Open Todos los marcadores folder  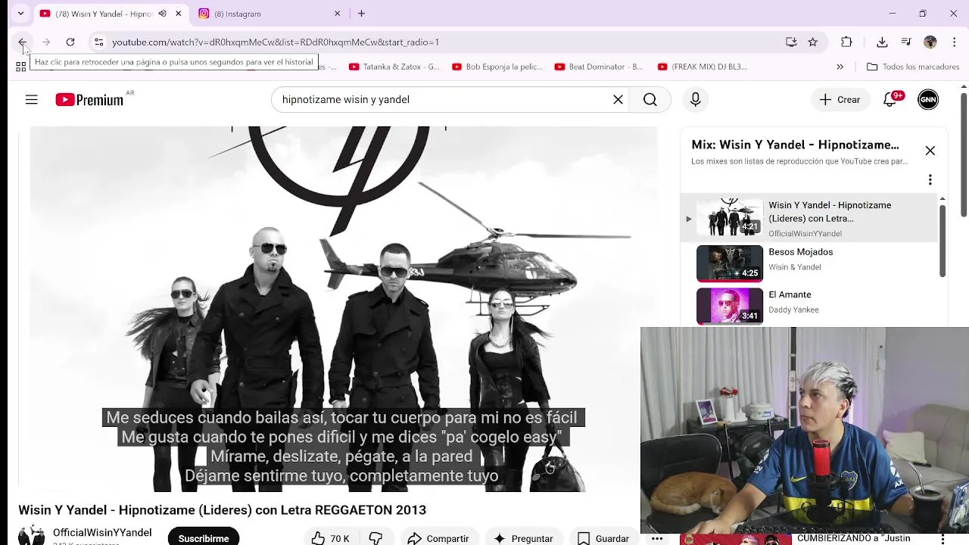[x=913, y=67]
